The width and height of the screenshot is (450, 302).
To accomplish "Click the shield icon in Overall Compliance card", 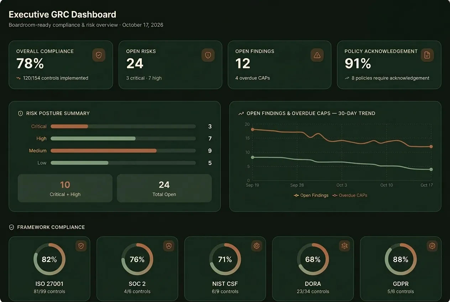I will pos(99,55).
